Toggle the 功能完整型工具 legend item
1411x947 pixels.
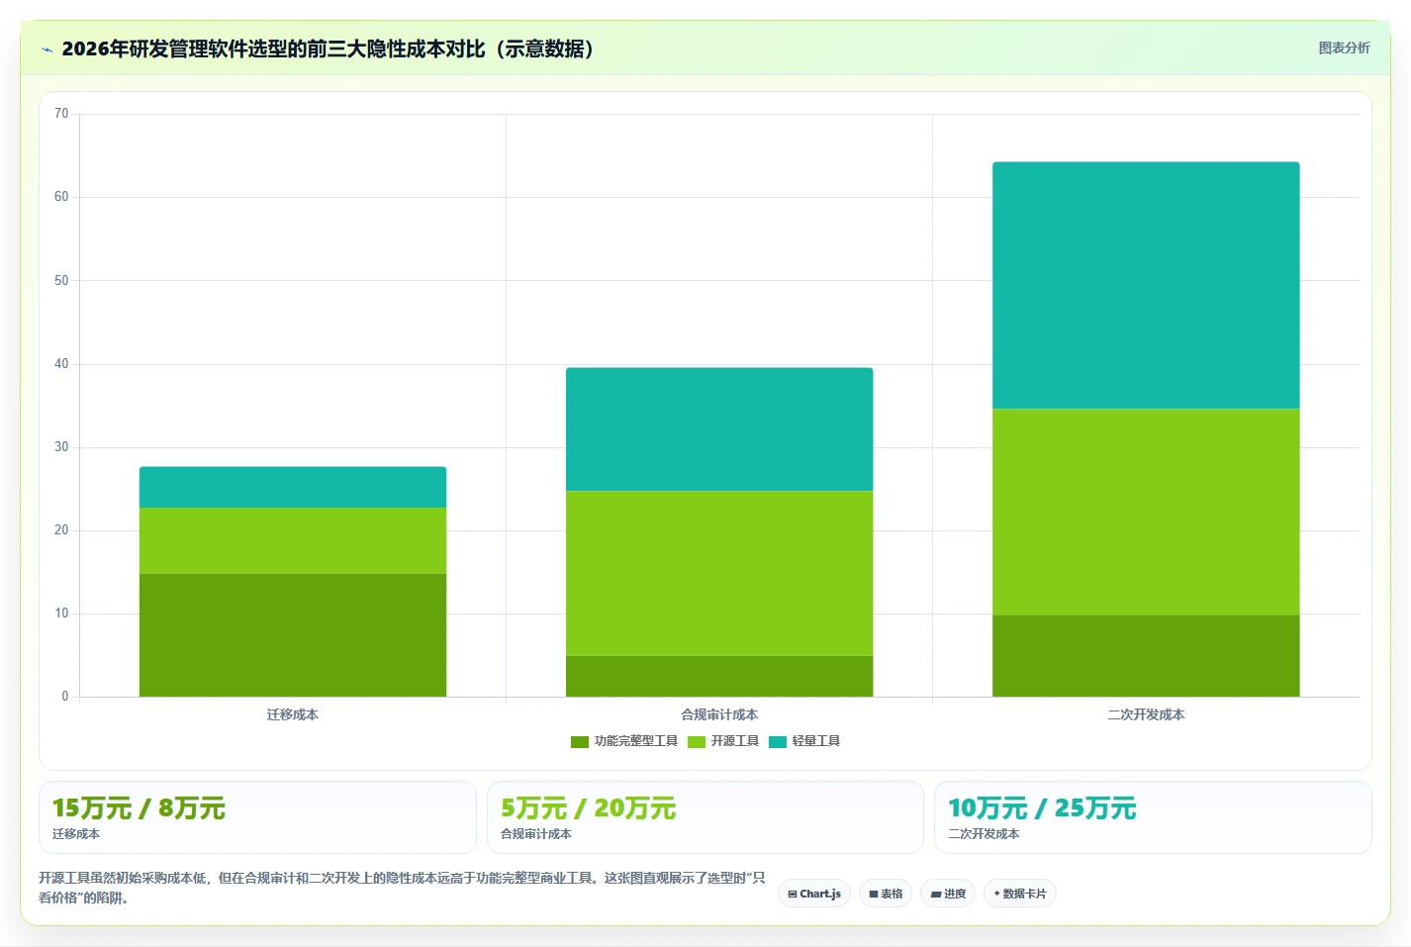[x=624, y=741]
